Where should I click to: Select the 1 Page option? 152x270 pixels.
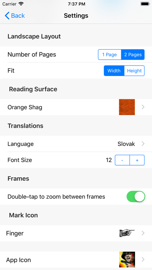[109, 55]
